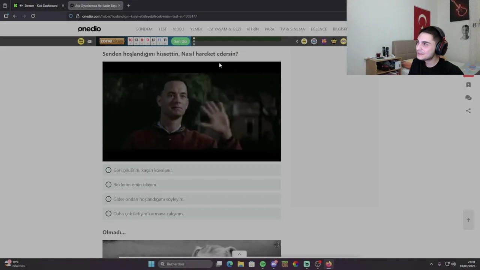
Task: Open the EĞLENCE section link
Action: point(319,29)
